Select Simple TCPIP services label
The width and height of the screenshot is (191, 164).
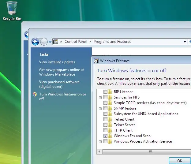(150, 103)
